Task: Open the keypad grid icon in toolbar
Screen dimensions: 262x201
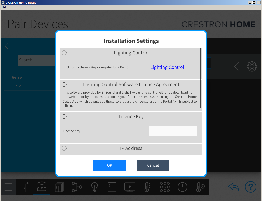Action: click(165, 187)
